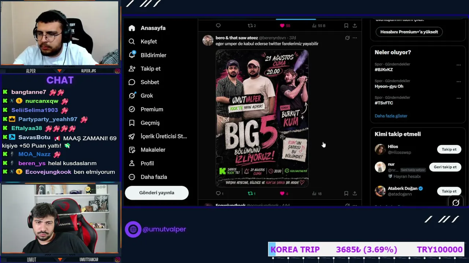Screen dimensions: 469x263
Task: Click chat username SavasBotu
Action: click(34, 137)
